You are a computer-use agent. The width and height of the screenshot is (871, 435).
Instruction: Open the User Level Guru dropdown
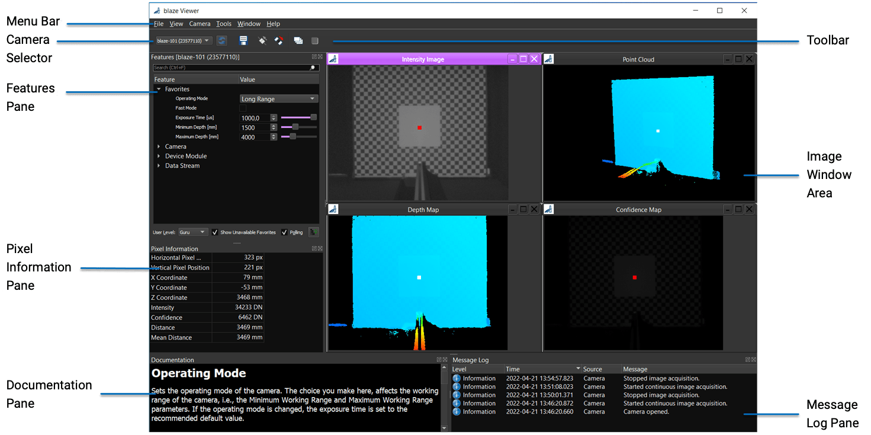pyautogui.click(x=192, y=232)
